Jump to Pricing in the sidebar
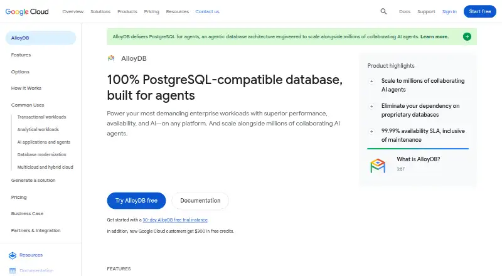The height and width of the screenshot is (276, 502). (x=19, y=198)
